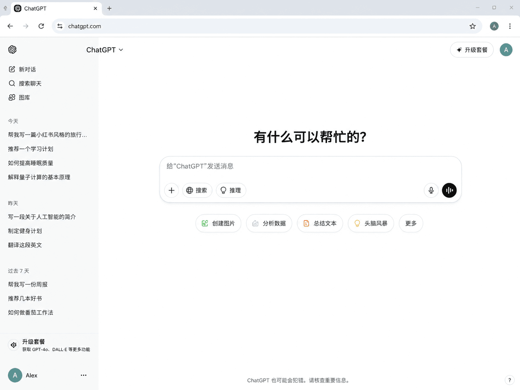Open the 图库 library
This screenshot has height=390, width=520.
click(19, 97)
